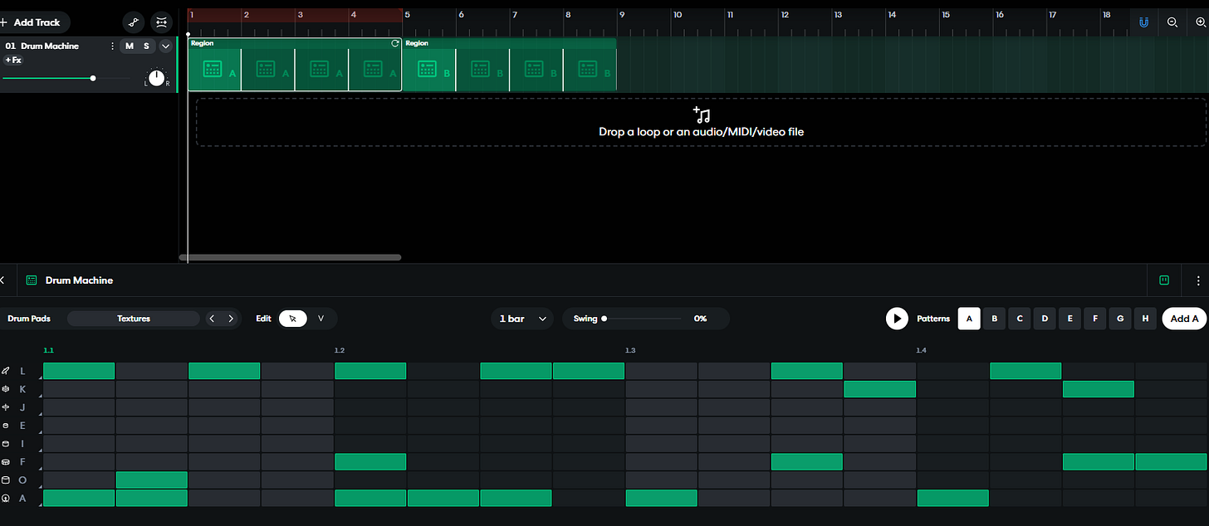Screen dimensions: 1209x526
Task: Solo the Drum Machine track with the S button
Action: point(146,46)
